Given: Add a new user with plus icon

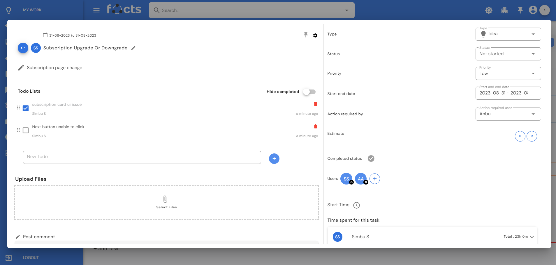Looking at the screenshot, I should click(375, 179).
